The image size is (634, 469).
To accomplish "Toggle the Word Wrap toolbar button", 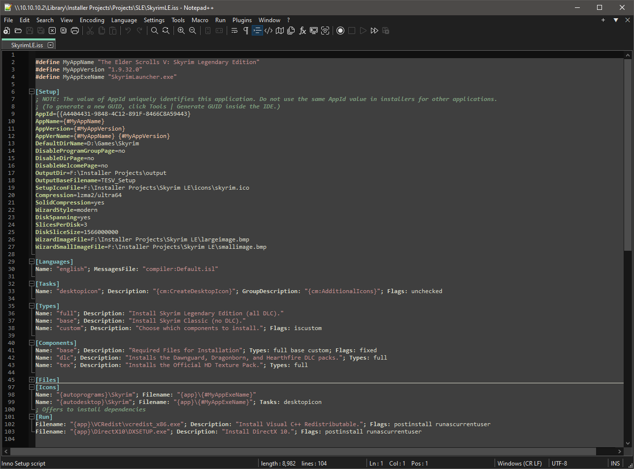I will click(234, 31).
